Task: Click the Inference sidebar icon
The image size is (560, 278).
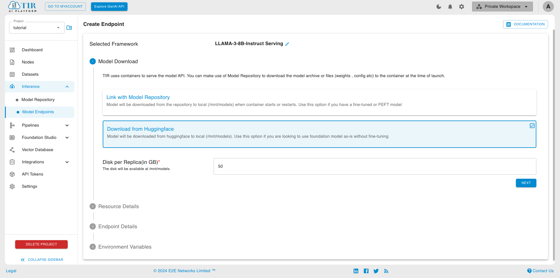Action: (x=12, y=87)
